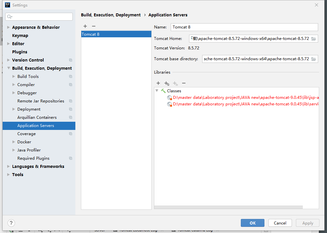Expand Appearance & Behavior section

point(8,27)
